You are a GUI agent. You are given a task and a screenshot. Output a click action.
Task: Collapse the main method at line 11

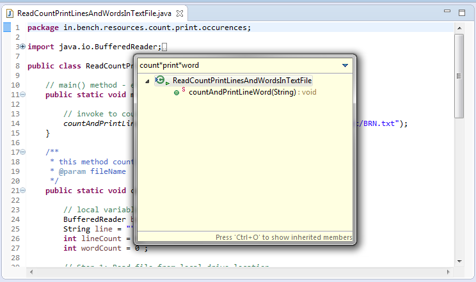coord(23,95)
